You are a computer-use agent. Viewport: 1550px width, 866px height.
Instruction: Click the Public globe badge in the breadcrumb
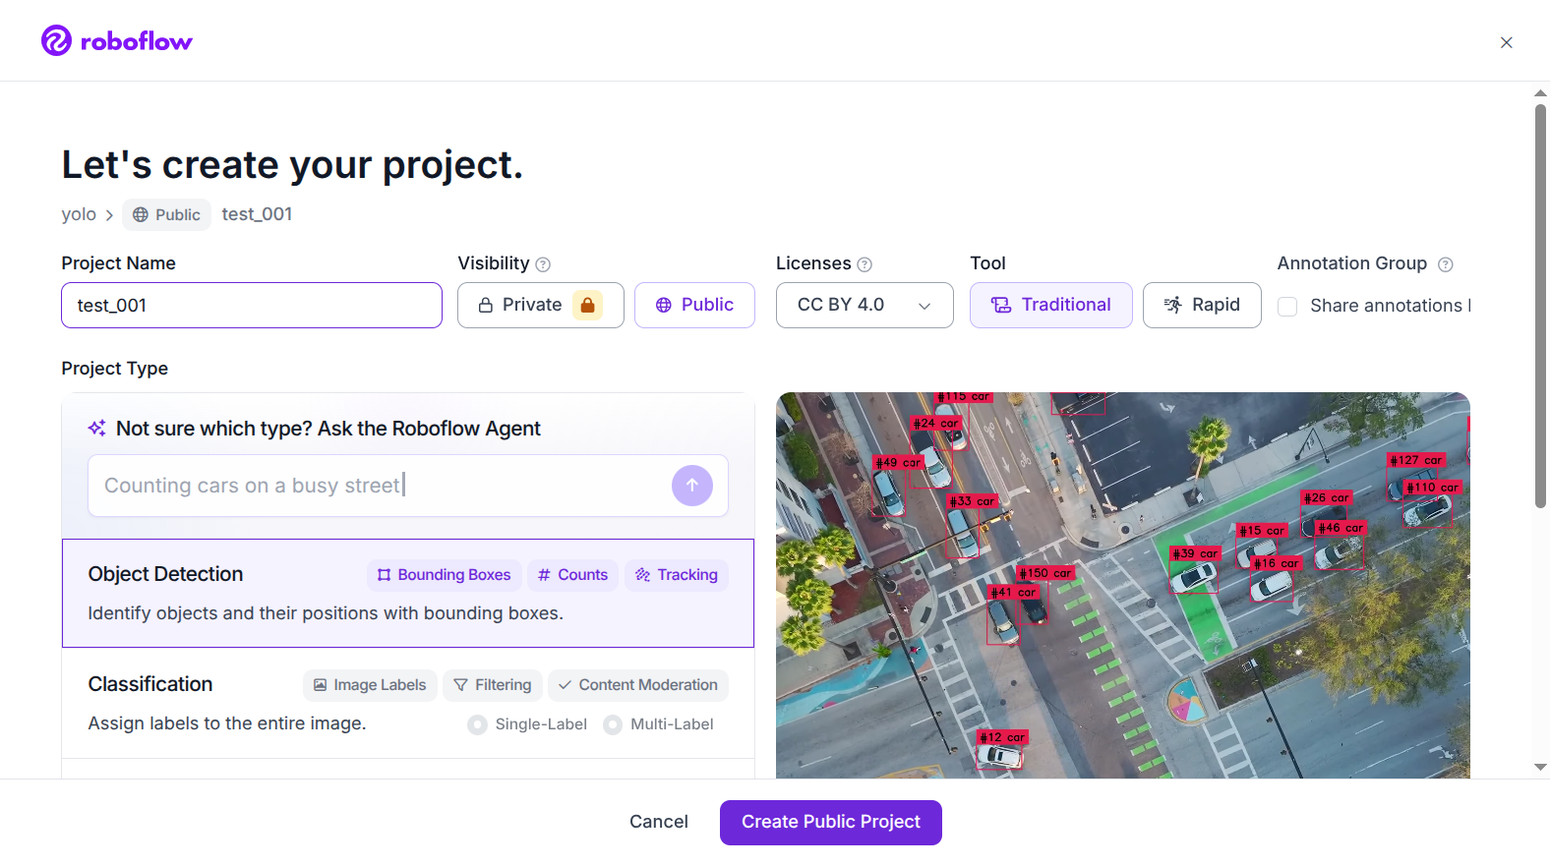point(166,214)
